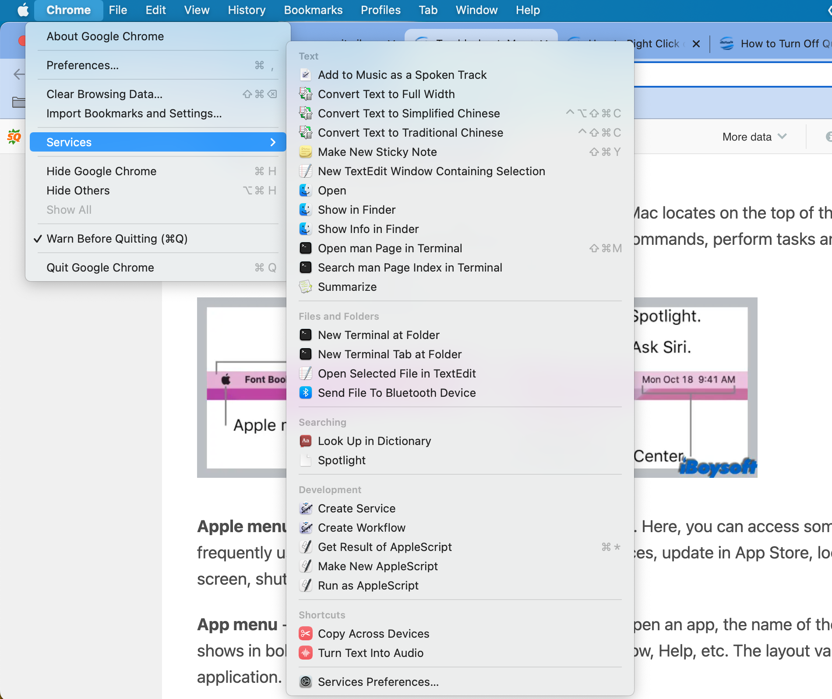This screenshot has width=832, height=699.
Task: Click the icon beside Convert Text to Traditional Chinese
Action: pos(305,133)
